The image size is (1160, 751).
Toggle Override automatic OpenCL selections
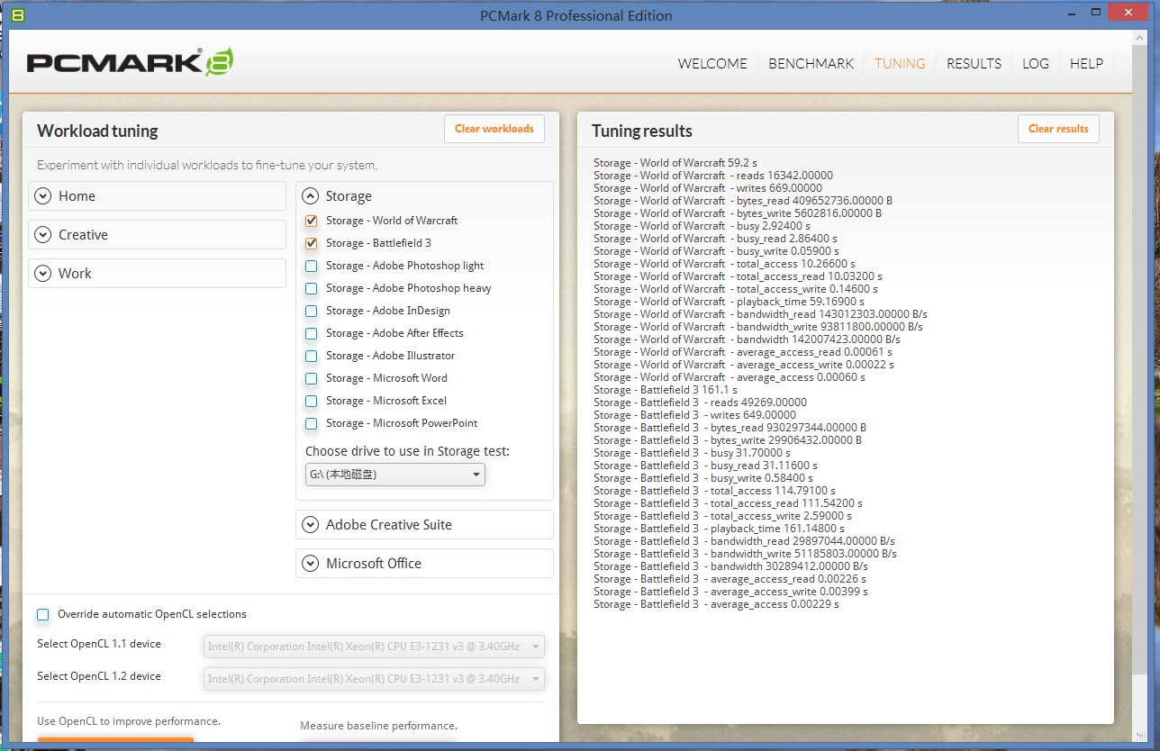43,614
